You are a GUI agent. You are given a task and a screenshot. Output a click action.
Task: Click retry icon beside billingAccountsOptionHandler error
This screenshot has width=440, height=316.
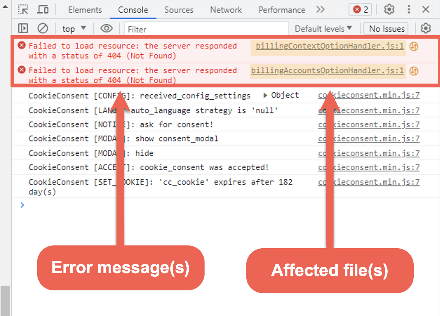413,70
